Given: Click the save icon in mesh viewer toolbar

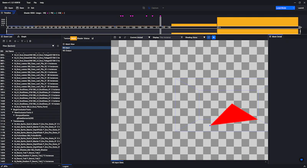Looking at the screenshot, I should pos(115,37).
